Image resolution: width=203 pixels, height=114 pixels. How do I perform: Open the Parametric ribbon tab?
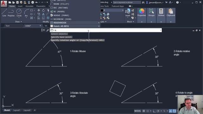point(41,6)
